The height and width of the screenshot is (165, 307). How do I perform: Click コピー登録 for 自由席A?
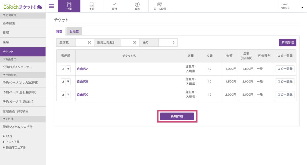[x=285, y=69]
